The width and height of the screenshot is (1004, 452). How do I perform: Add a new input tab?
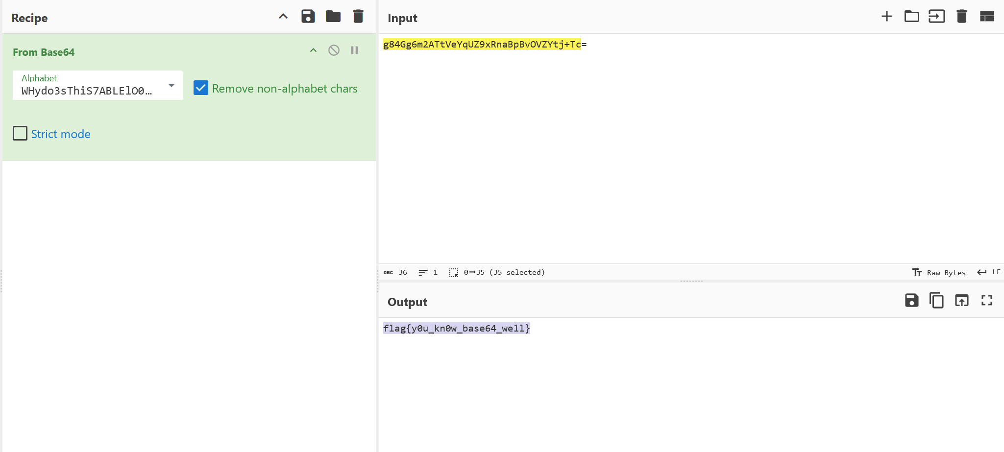[886, 16]
